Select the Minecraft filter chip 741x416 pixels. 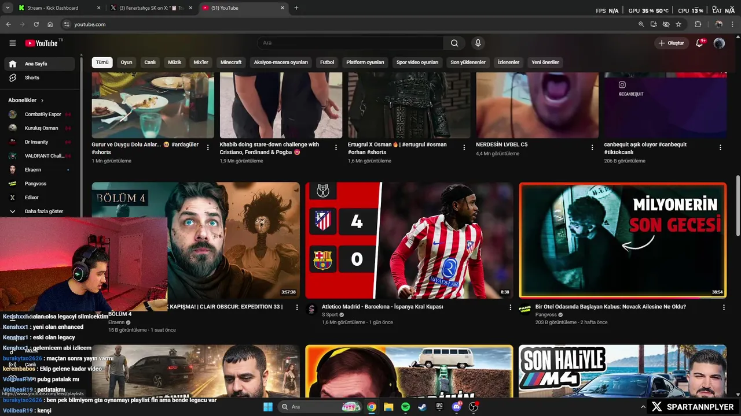click(231, 62)
